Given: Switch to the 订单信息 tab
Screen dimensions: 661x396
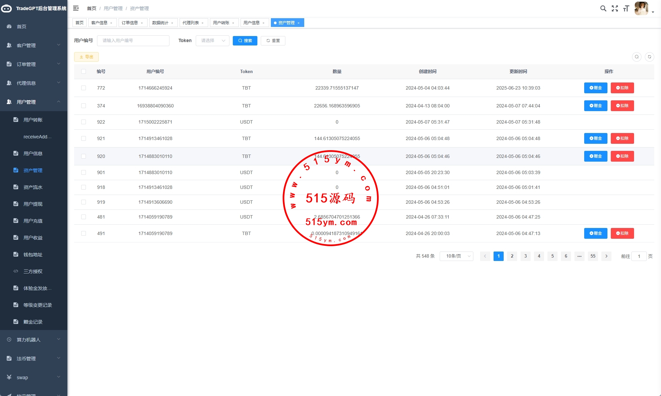Looking at the screenshot, I should [x=130, y=23].
